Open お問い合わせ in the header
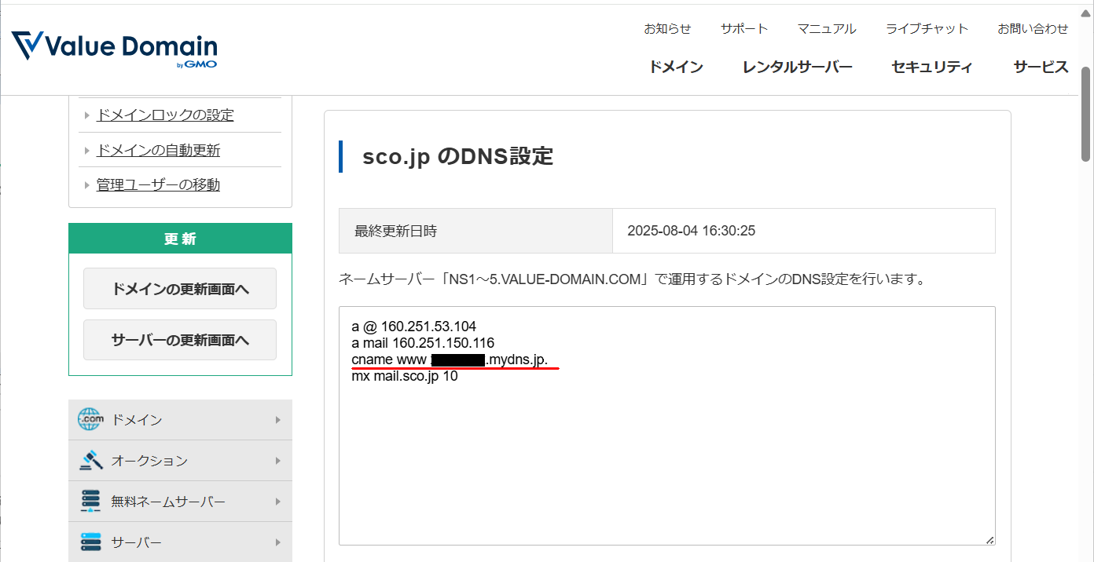The height and width of the screenshot is (562, 1094). click(x=1033, y=28)
